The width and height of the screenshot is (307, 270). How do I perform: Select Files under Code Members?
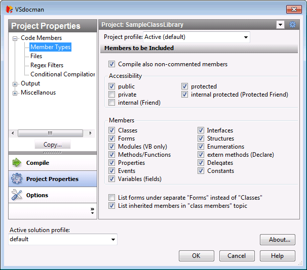(36, 56)
